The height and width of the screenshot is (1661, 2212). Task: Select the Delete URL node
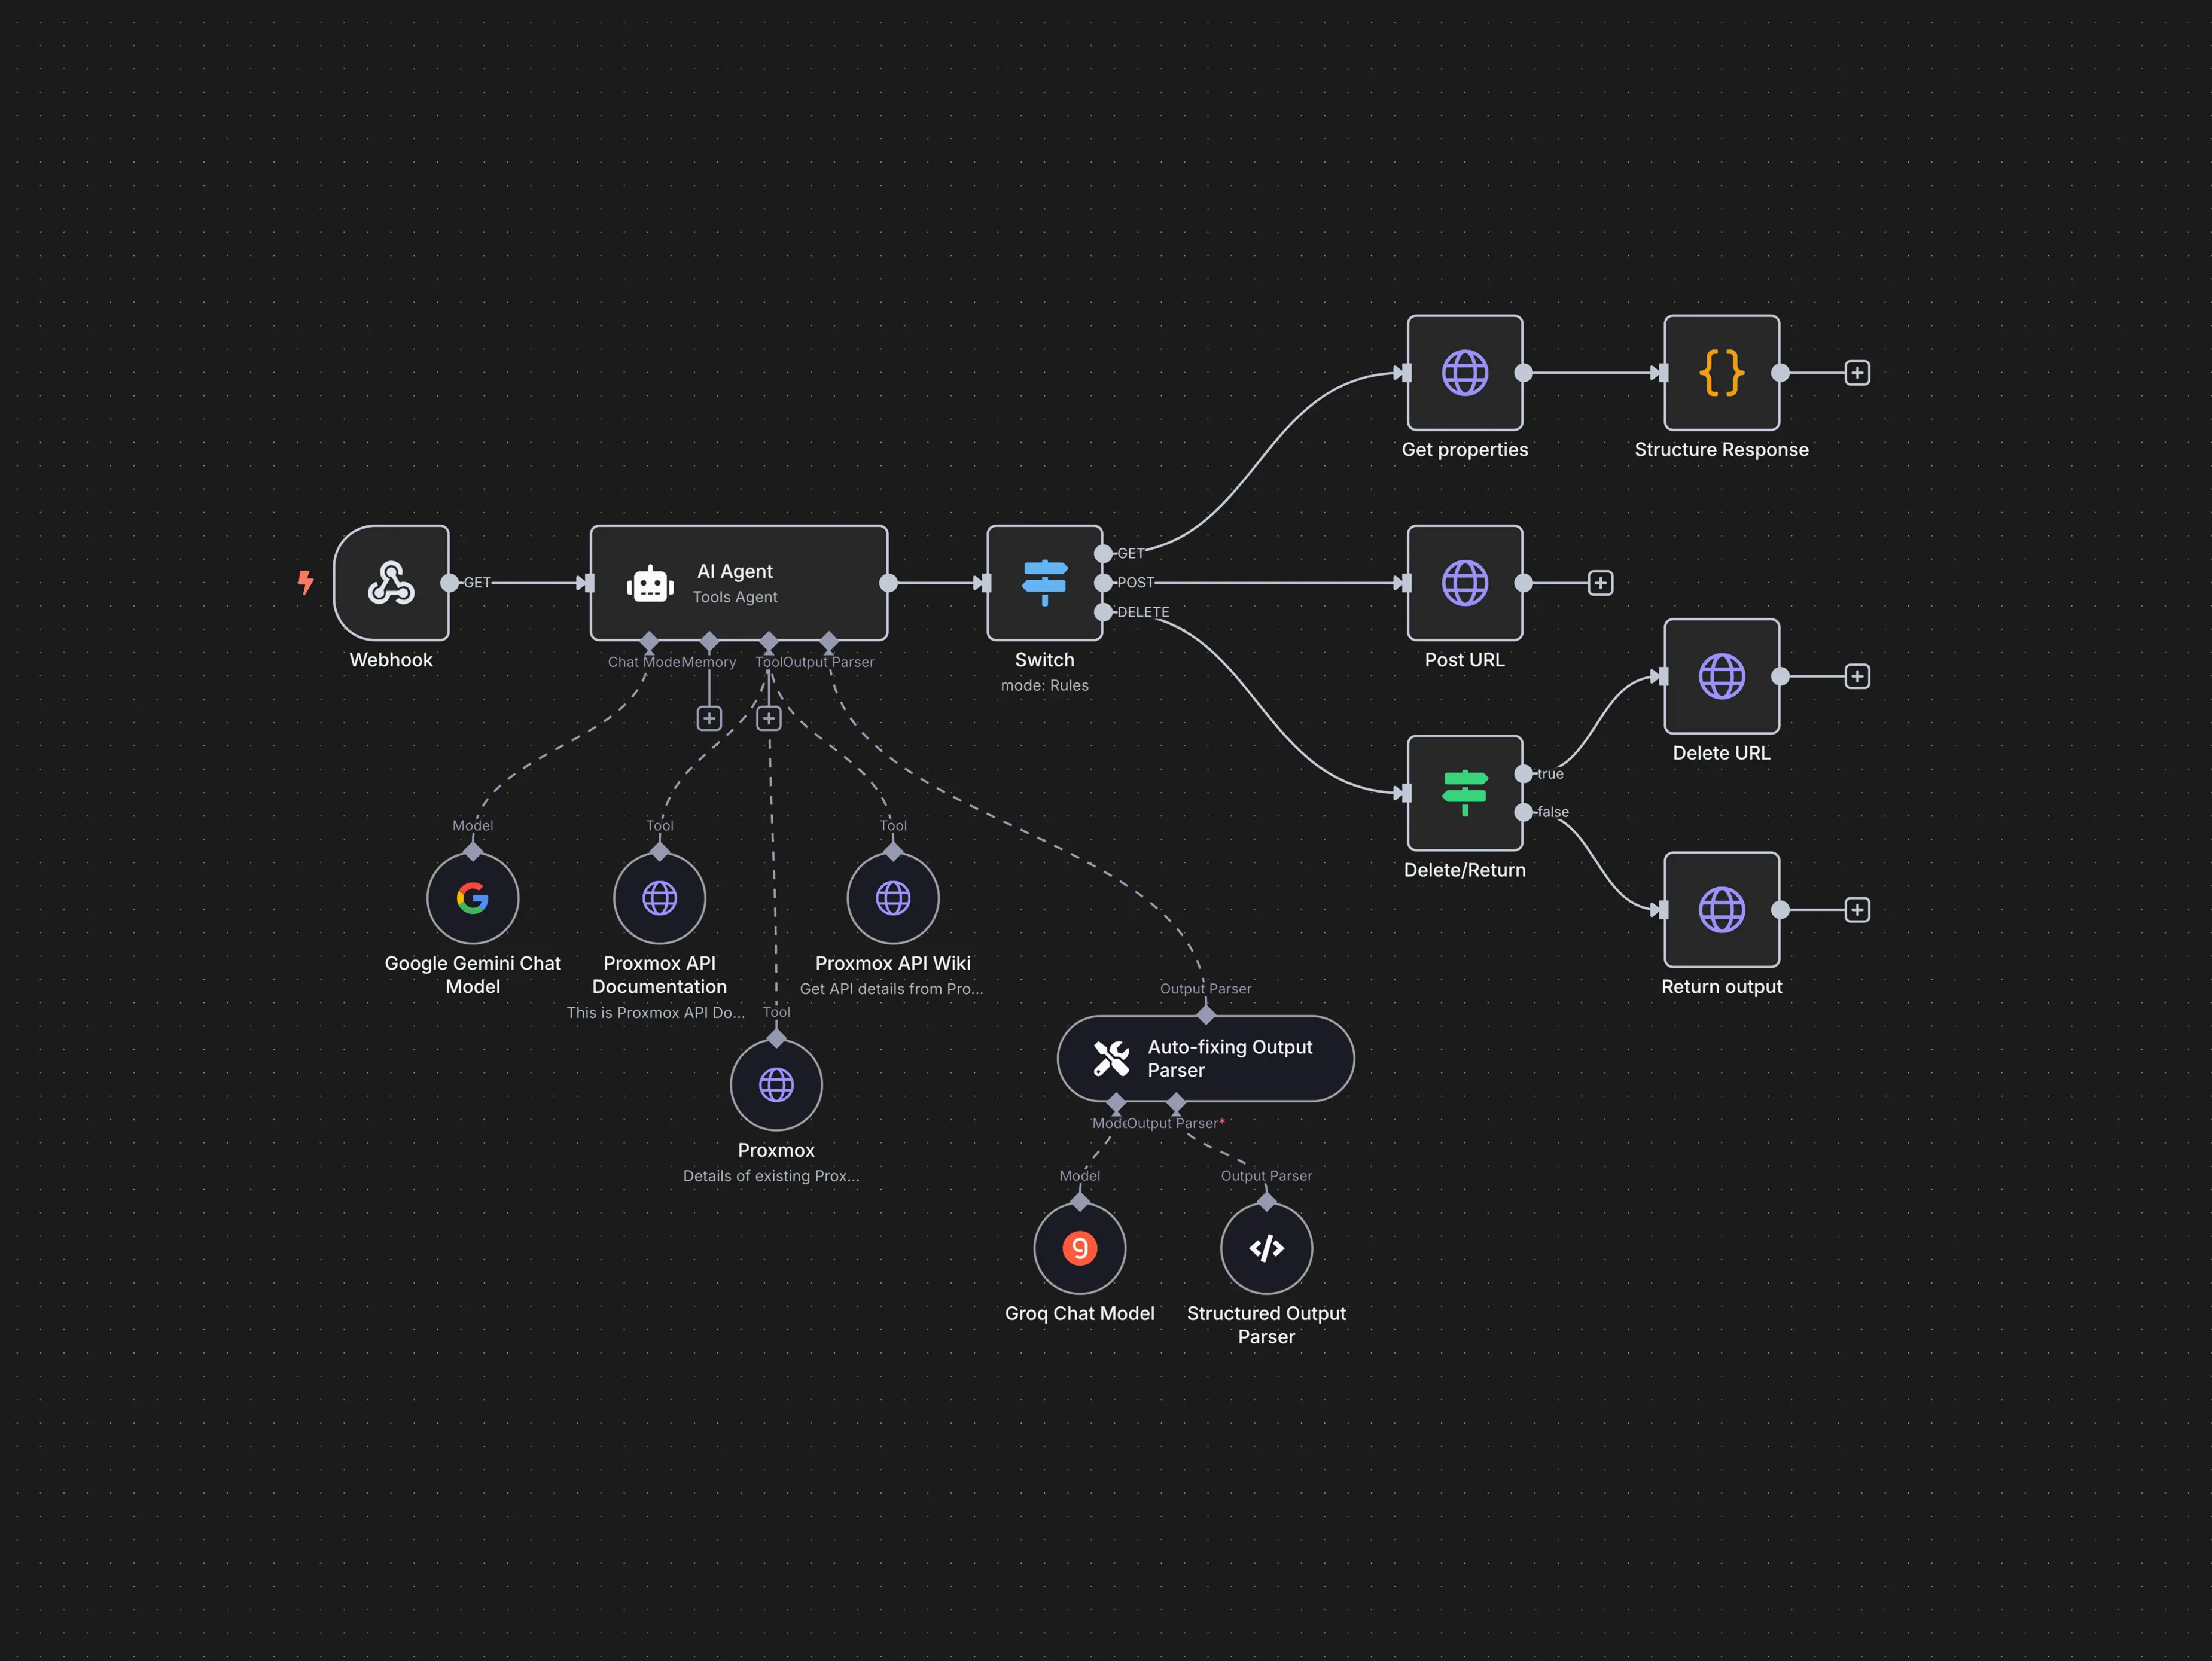[x=1720, y=676]
